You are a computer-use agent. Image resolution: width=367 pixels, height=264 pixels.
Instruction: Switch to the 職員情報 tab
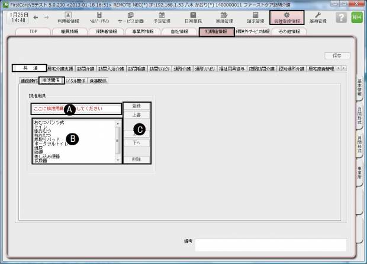click(x=73, y=31)
